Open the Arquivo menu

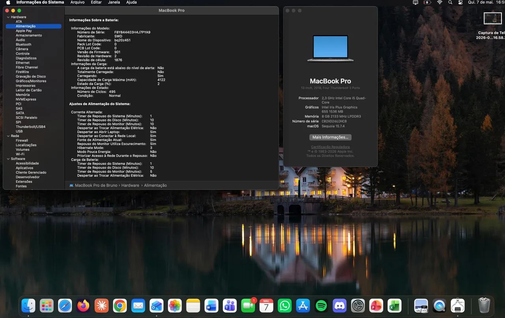pyautogui.click(x=77, y=2)
